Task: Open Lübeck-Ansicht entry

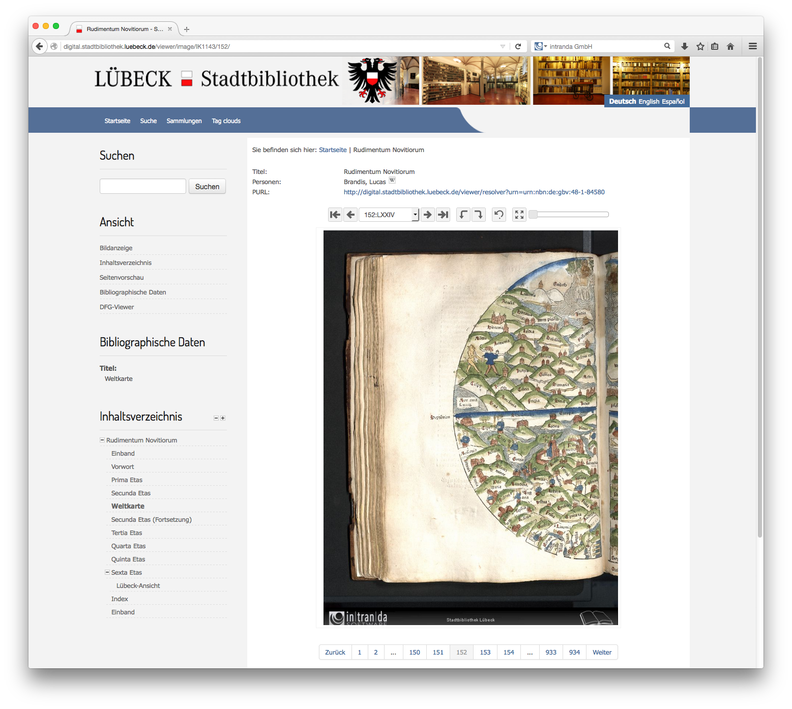Action: click(138, 586)
